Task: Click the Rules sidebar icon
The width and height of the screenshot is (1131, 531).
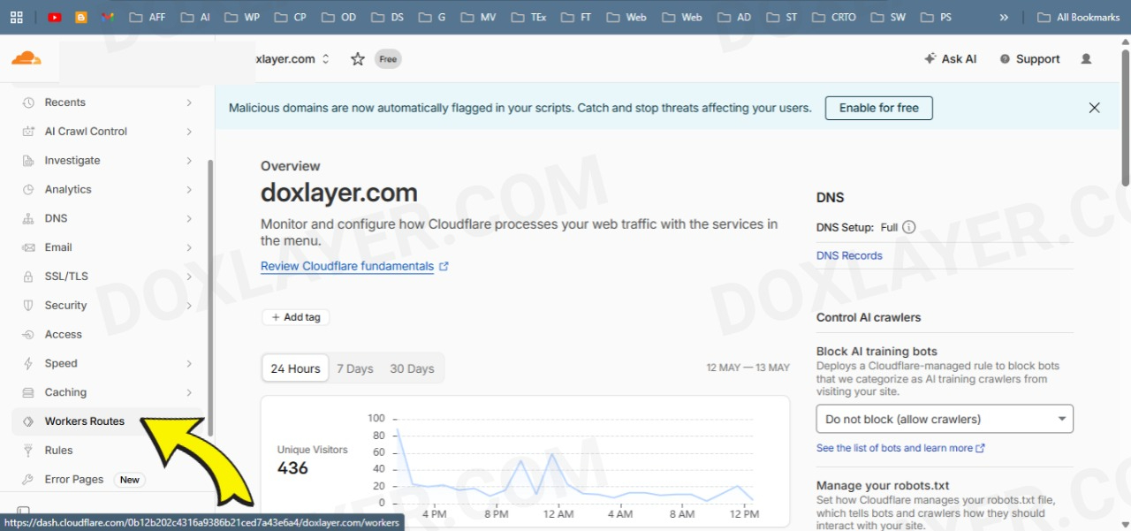Action: coord(28,451)
